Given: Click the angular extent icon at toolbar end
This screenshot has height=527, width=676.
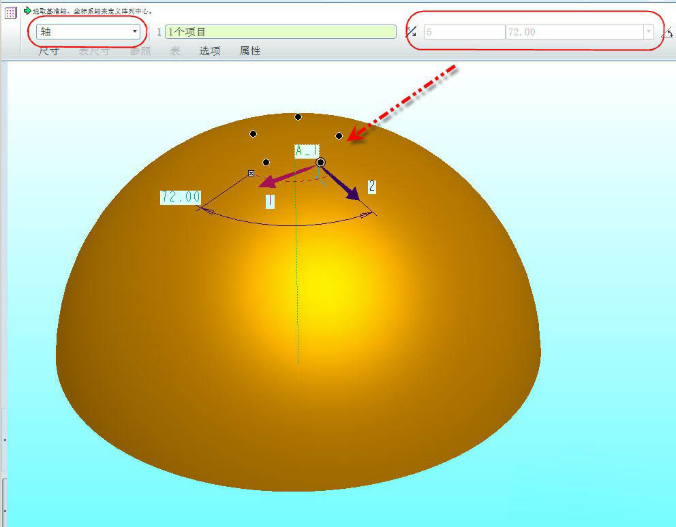Looking at the screenshot, I should coord(668,32).
